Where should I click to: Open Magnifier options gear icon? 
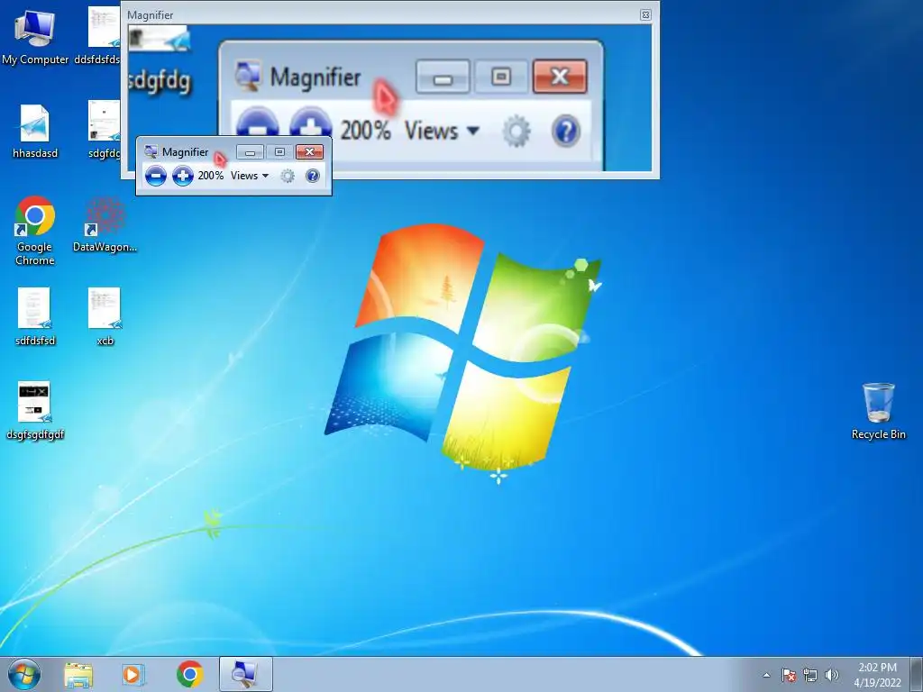click(288, 176)
